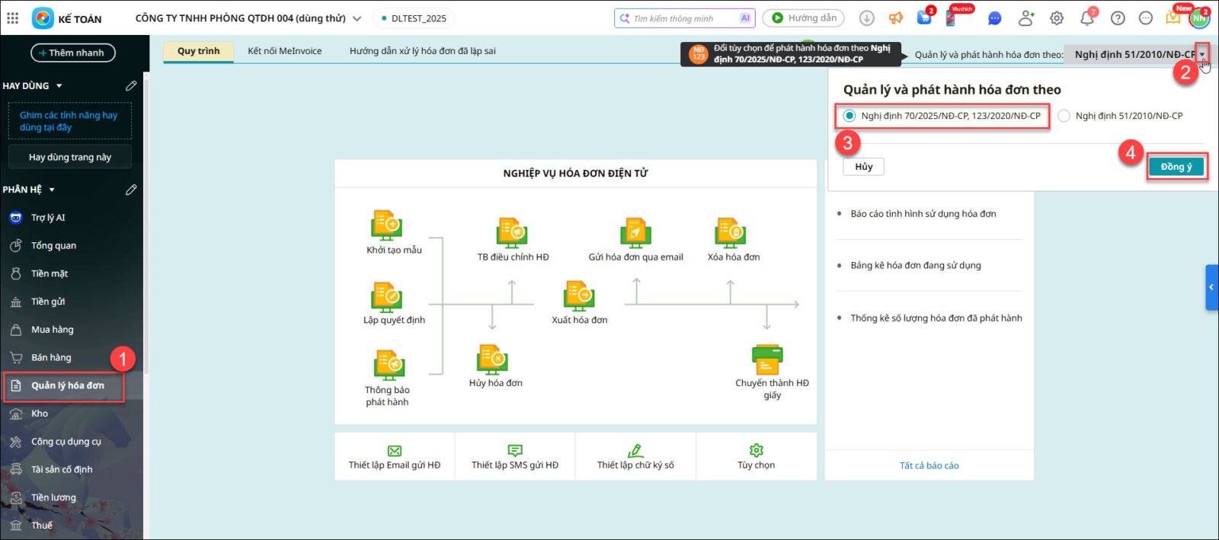Expand the company name dropdown chevron
Screen dimensions: 1219x540
357,18
